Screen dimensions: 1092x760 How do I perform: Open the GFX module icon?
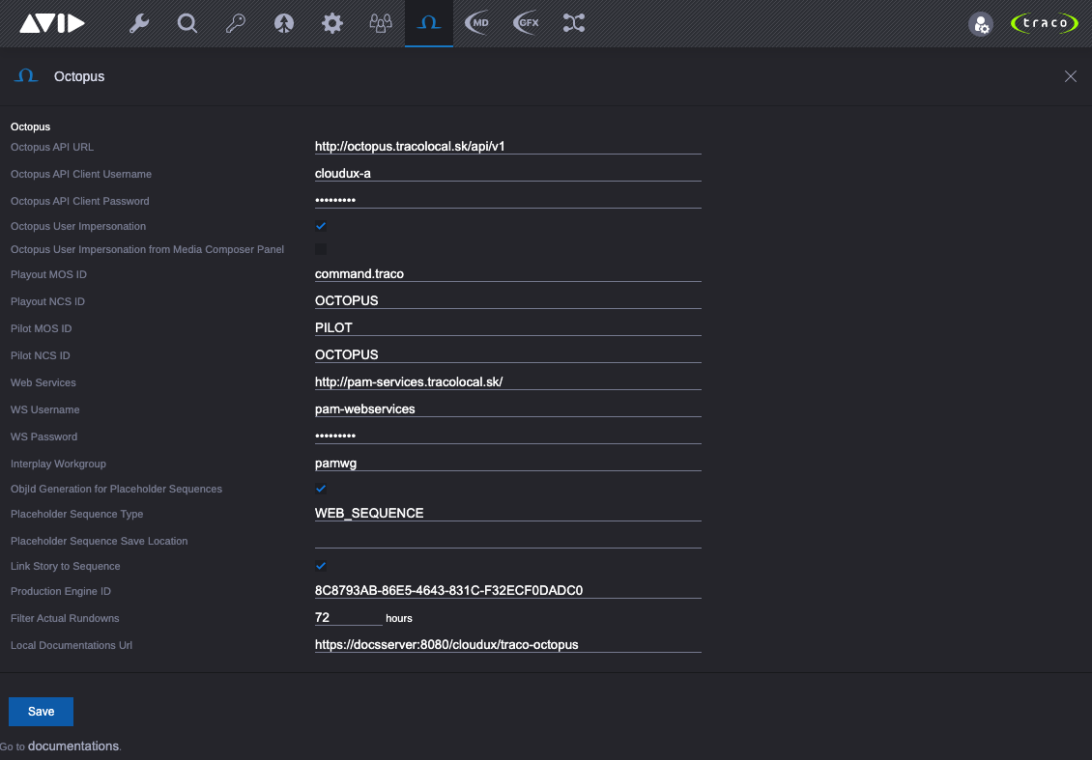[526, 24]
